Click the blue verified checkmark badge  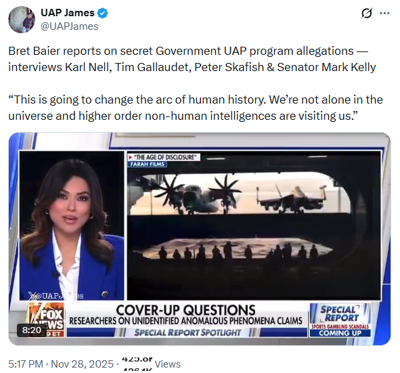(103, 13)
